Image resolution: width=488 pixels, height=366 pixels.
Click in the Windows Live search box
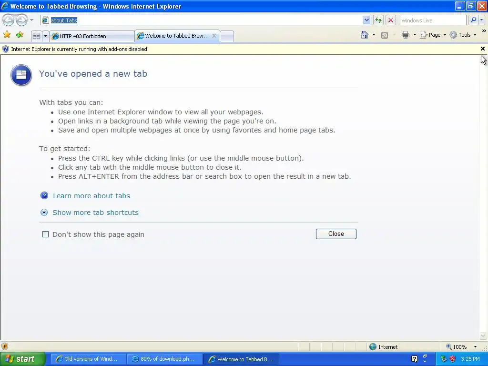click(433, 20)
